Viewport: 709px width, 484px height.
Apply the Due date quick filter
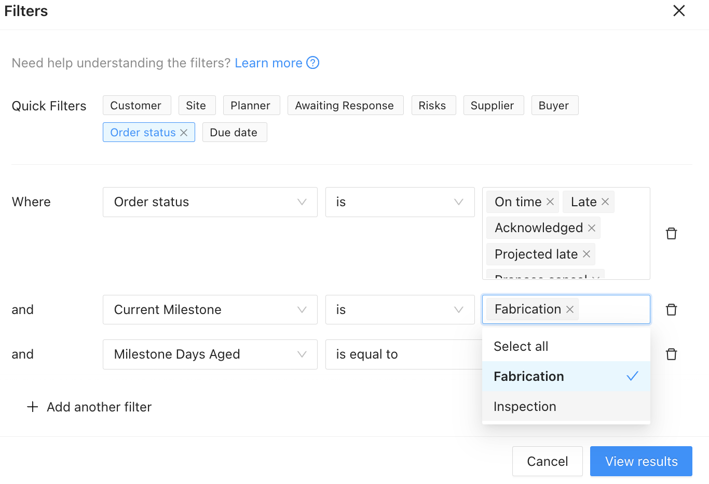(x=234, y=132)
